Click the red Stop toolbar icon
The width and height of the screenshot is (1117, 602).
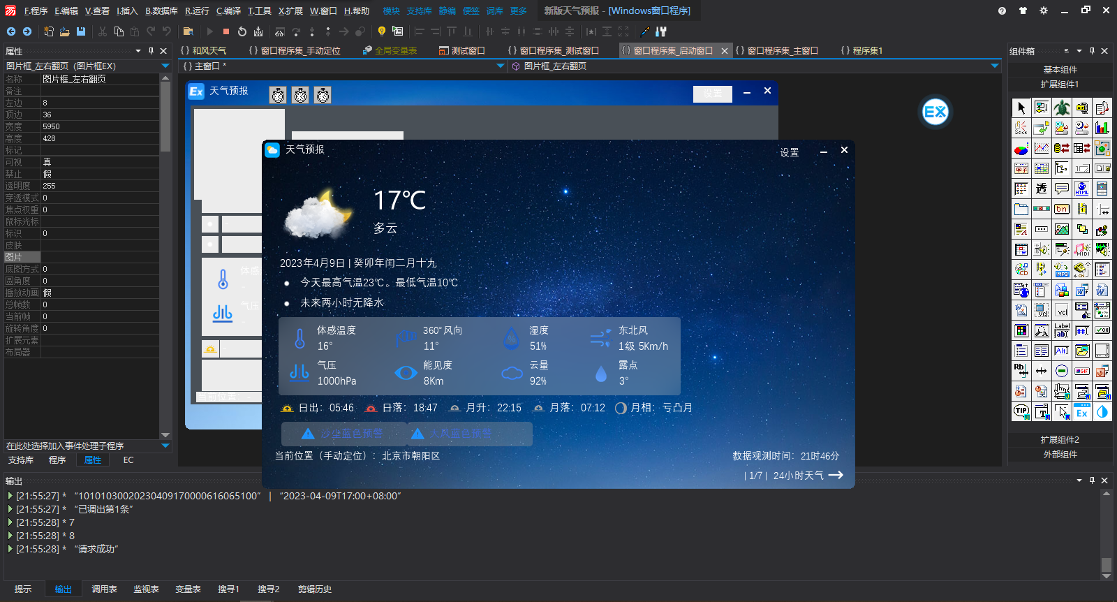pos(226,31)
